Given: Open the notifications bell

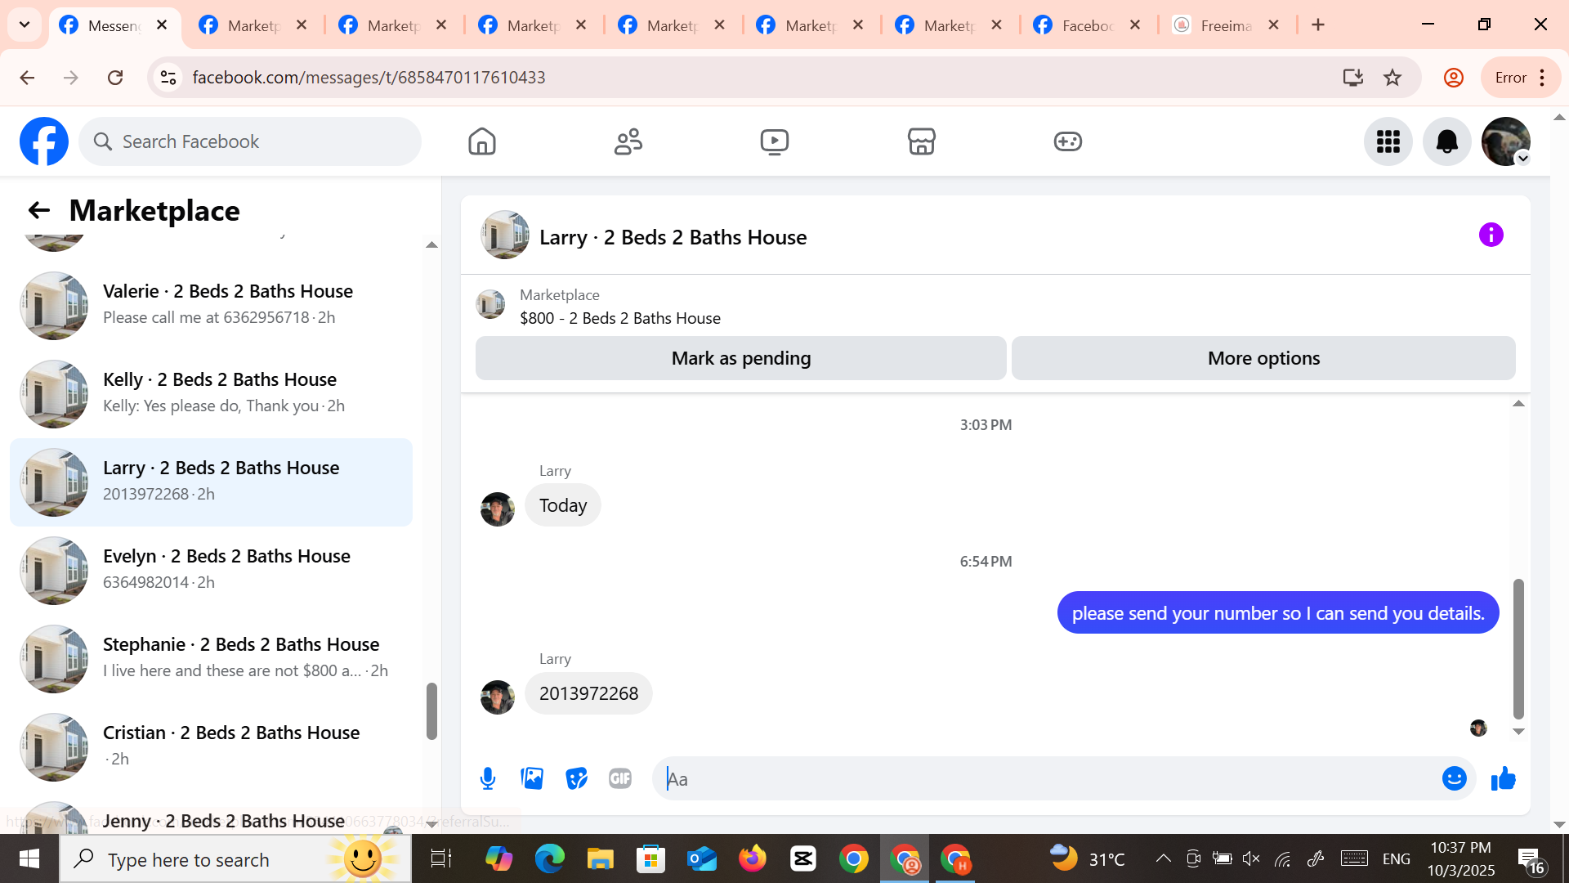Looking at the screenshot, I should (x=1447, y=141).
